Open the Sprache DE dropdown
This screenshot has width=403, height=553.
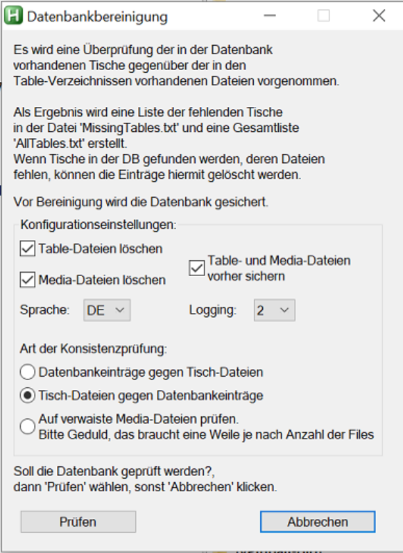[107, 310]
